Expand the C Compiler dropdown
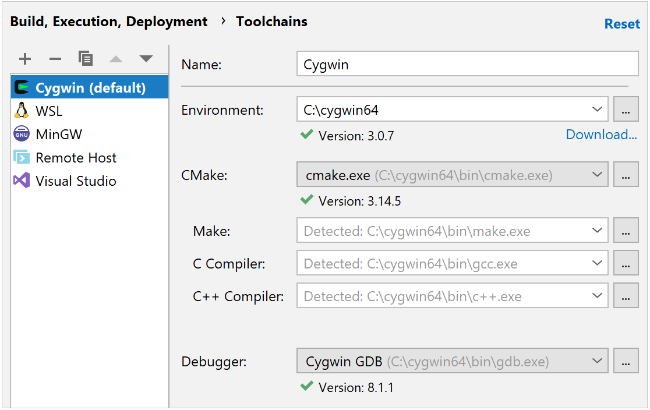The height and width of the screenshot is (410, 650). pos(596,263)
